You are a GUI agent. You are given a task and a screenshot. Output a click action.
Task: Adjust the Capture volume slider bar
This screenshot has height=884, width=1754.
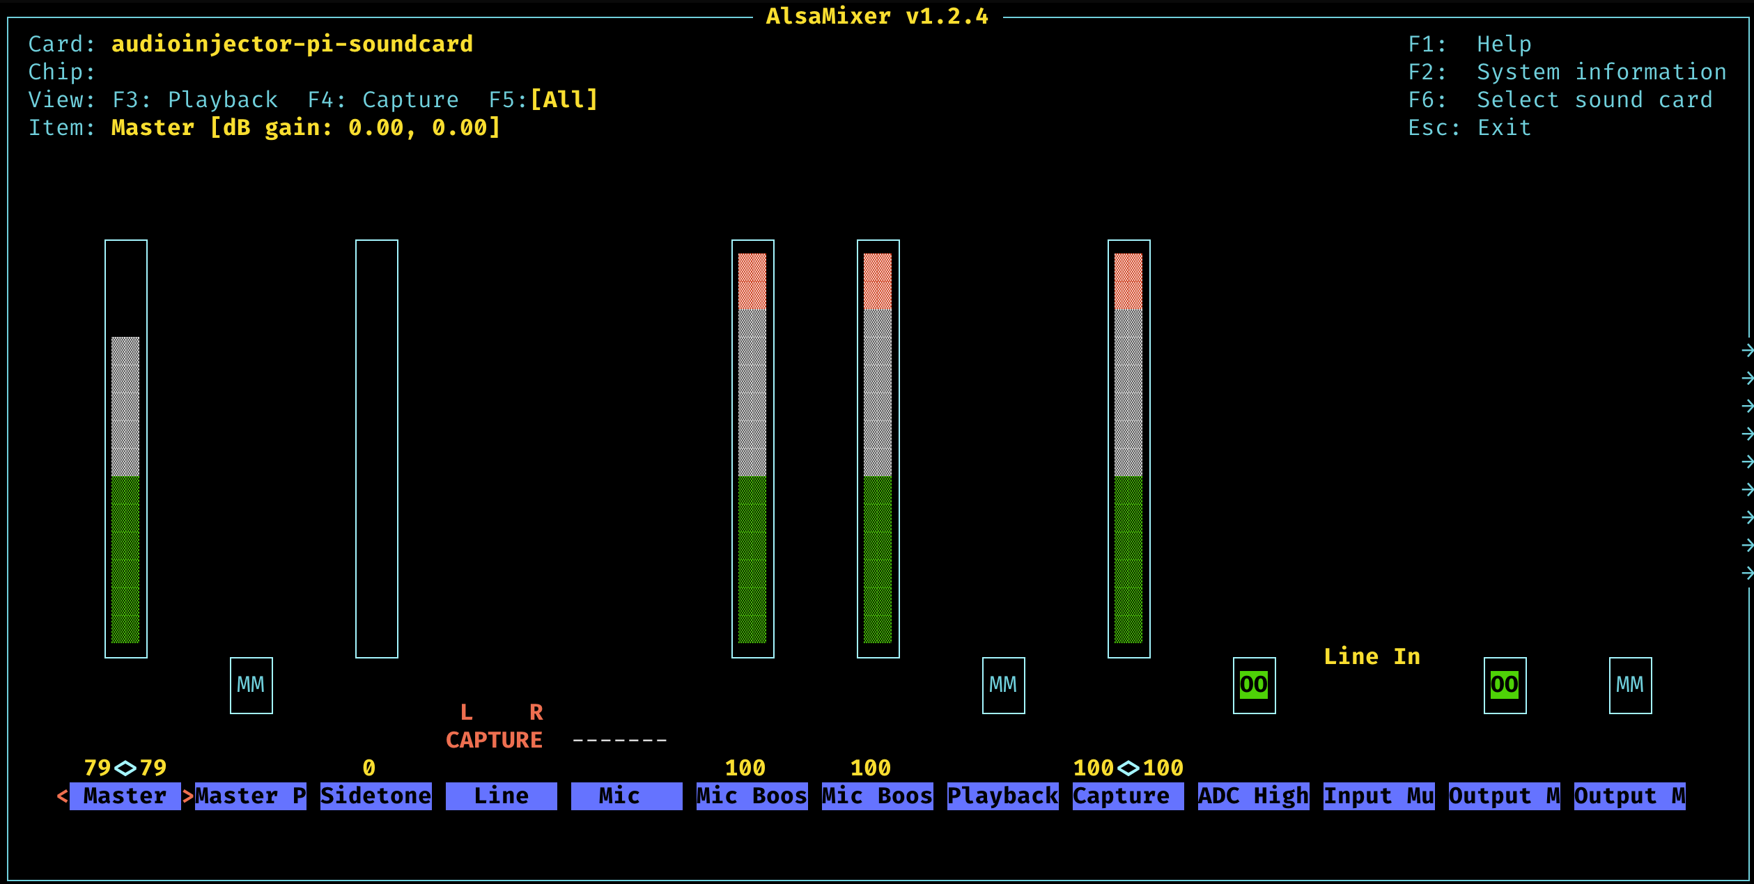[1129, 449]
